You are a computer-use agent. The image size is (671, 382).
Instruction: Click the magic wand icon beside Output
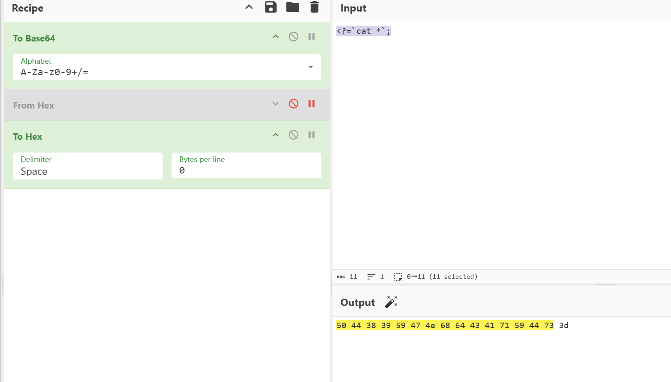tap(391, 302)
